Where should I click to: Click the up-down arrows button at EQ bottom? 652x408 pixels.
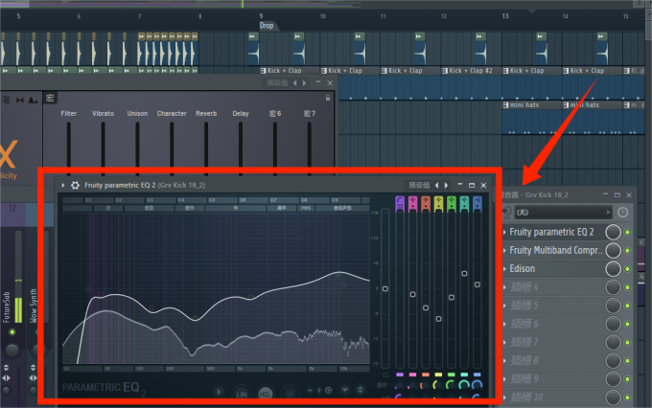point(361,390)
